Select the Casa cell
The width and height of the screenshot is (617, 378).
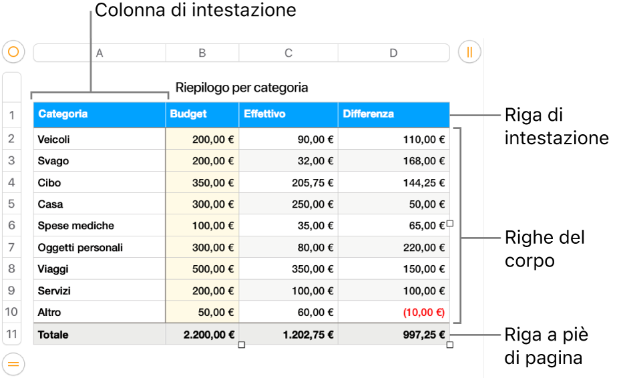99,204
